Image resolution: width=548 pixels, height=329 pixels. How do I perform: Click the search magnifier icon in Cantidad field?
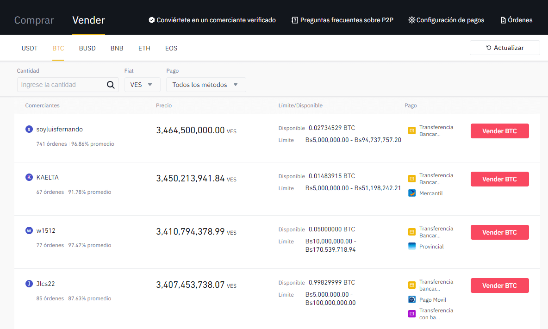point(111,85)
